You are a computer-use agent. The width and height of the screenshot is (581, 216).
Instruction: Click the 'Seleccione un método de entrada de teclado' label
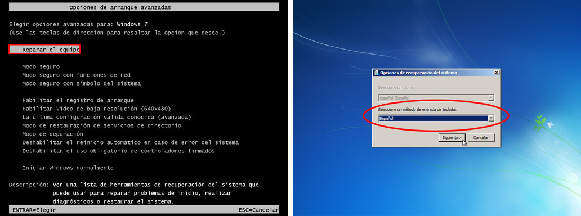[x=417, y=110]
